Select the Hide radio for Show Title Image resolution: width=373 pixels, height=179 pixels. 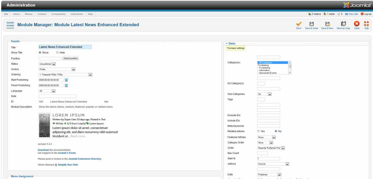[x=58, y=53]
